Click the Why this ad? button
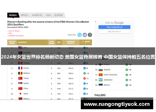Image resolution: width=156 pixels, height=112 pixels. tap(115, 32)
